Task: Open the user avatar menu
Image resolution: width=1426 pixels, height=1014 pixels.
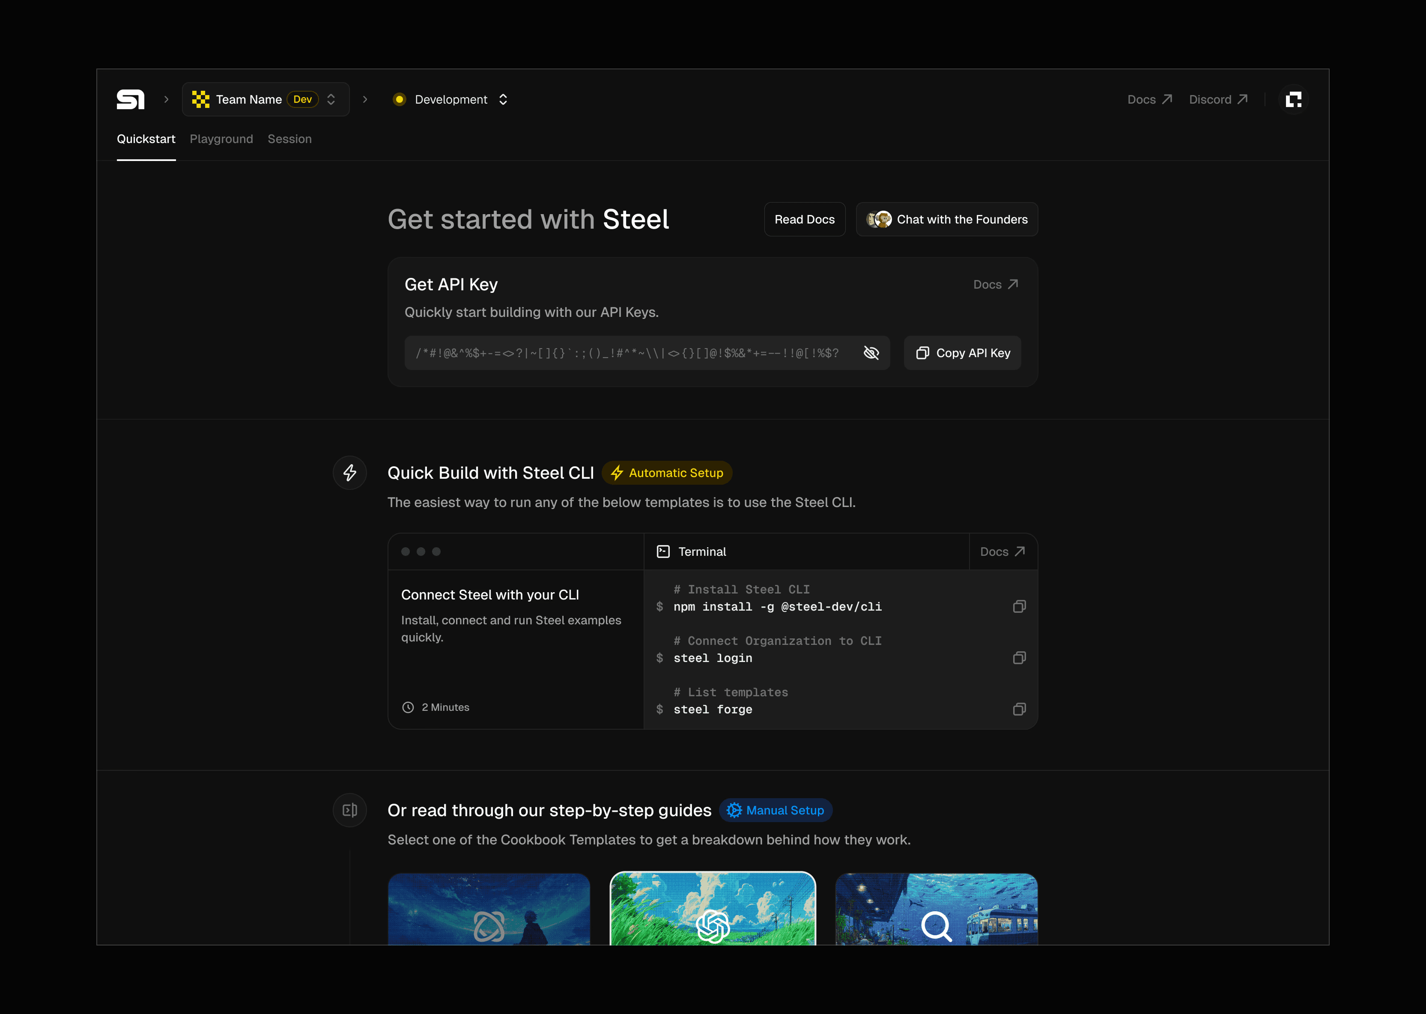Action: 1293,99
